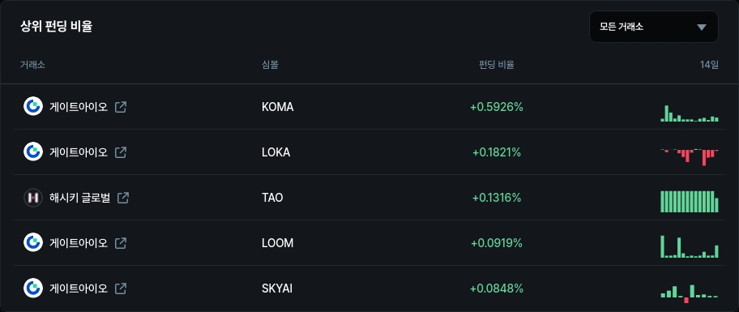This screenshot has width=739, height=312.
Task: Click the 14일 column header
Action: pyautogui.click(x=709, y=65)
